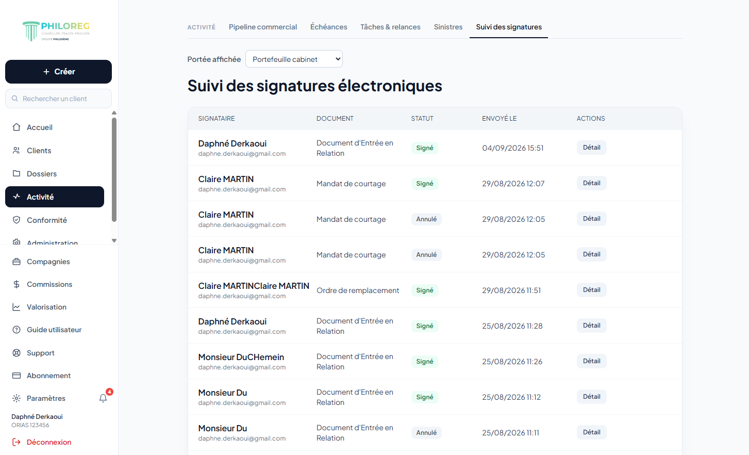The width and height of the screenshot is (749, 455).
Task: Click the Déconnexion link
Action: pyautogui.click(x=49, y=442)
